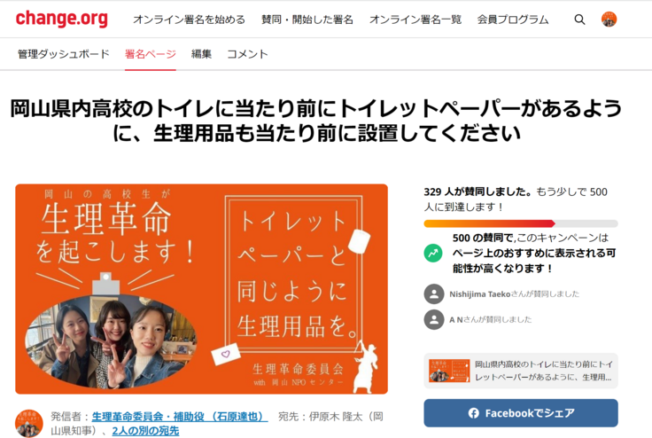Click Nishijima Taeko's supporter avatar icon
Screen dimensions: 652x438
tap(434, 294)
